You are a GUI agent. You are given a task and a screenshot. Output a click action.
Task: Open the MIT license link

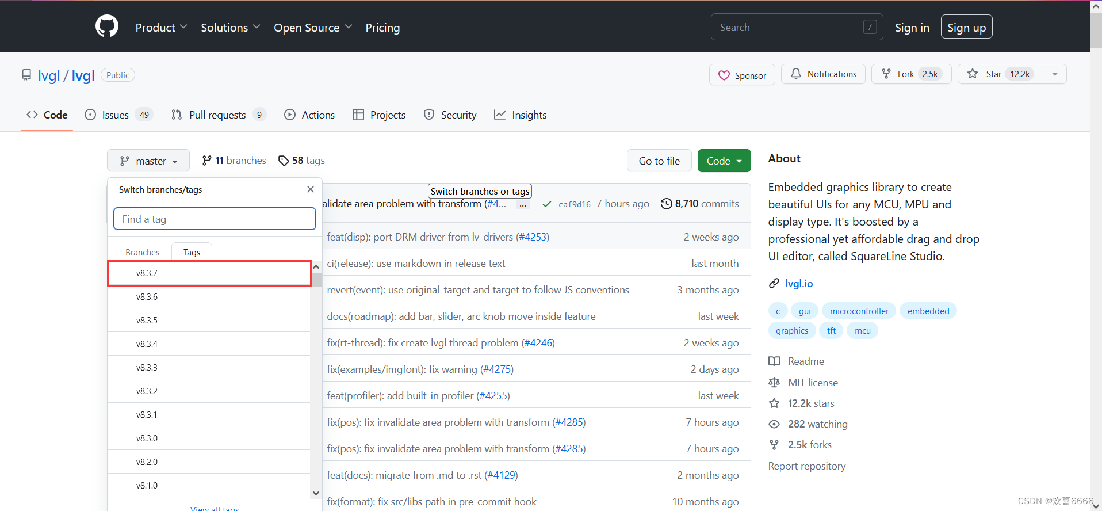pos(803,383)
